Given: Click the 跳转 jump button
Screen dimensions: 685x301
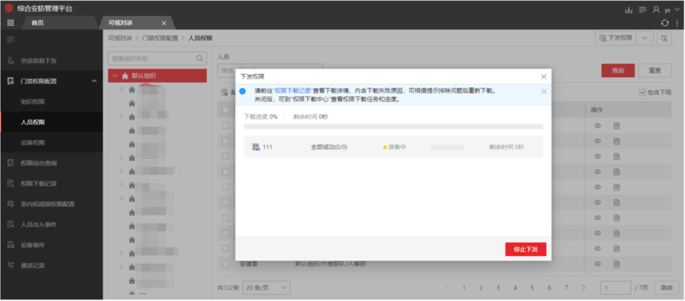Looking at the screenshot, I should point(666,288).
